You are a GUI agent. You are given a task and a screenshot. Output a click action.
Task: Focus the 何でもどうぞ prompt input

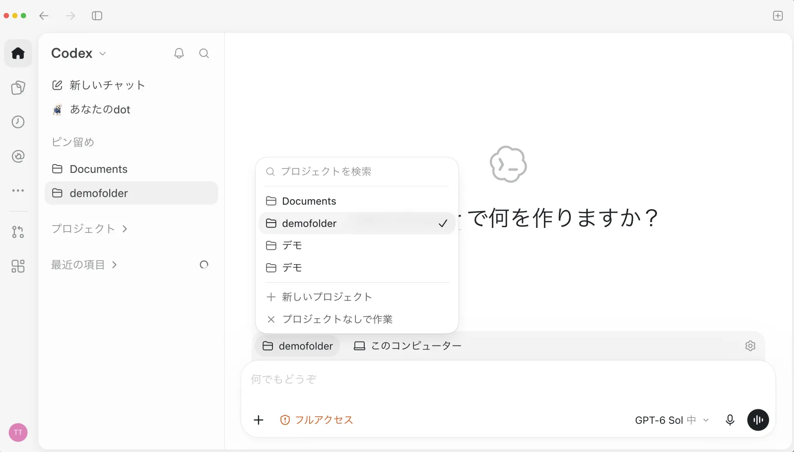coord(508,381)
